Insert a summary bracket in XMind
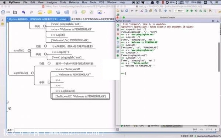Viewport: 221px width, 138px height. 75,13
